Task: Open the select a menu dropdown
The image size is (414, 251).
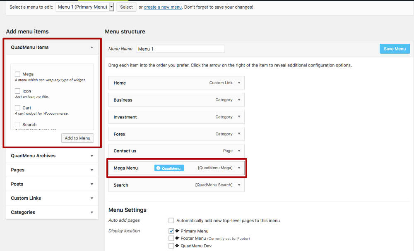Action: [x=85, y=7]
